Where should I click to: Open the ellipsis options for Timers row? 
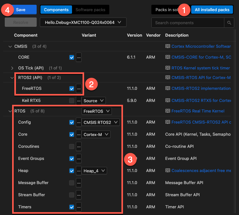pos(79,207)
